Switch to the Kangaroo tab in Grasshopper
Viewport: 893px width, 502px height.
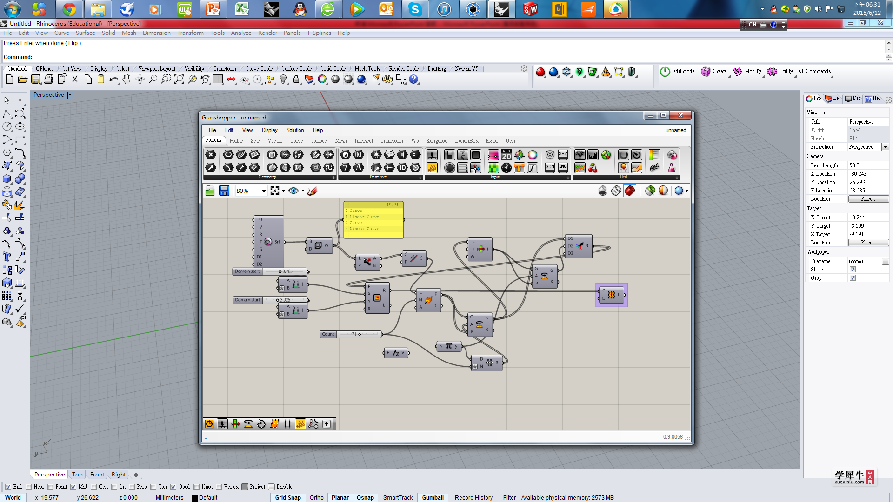pyautogui.click(x=437, y=141)
